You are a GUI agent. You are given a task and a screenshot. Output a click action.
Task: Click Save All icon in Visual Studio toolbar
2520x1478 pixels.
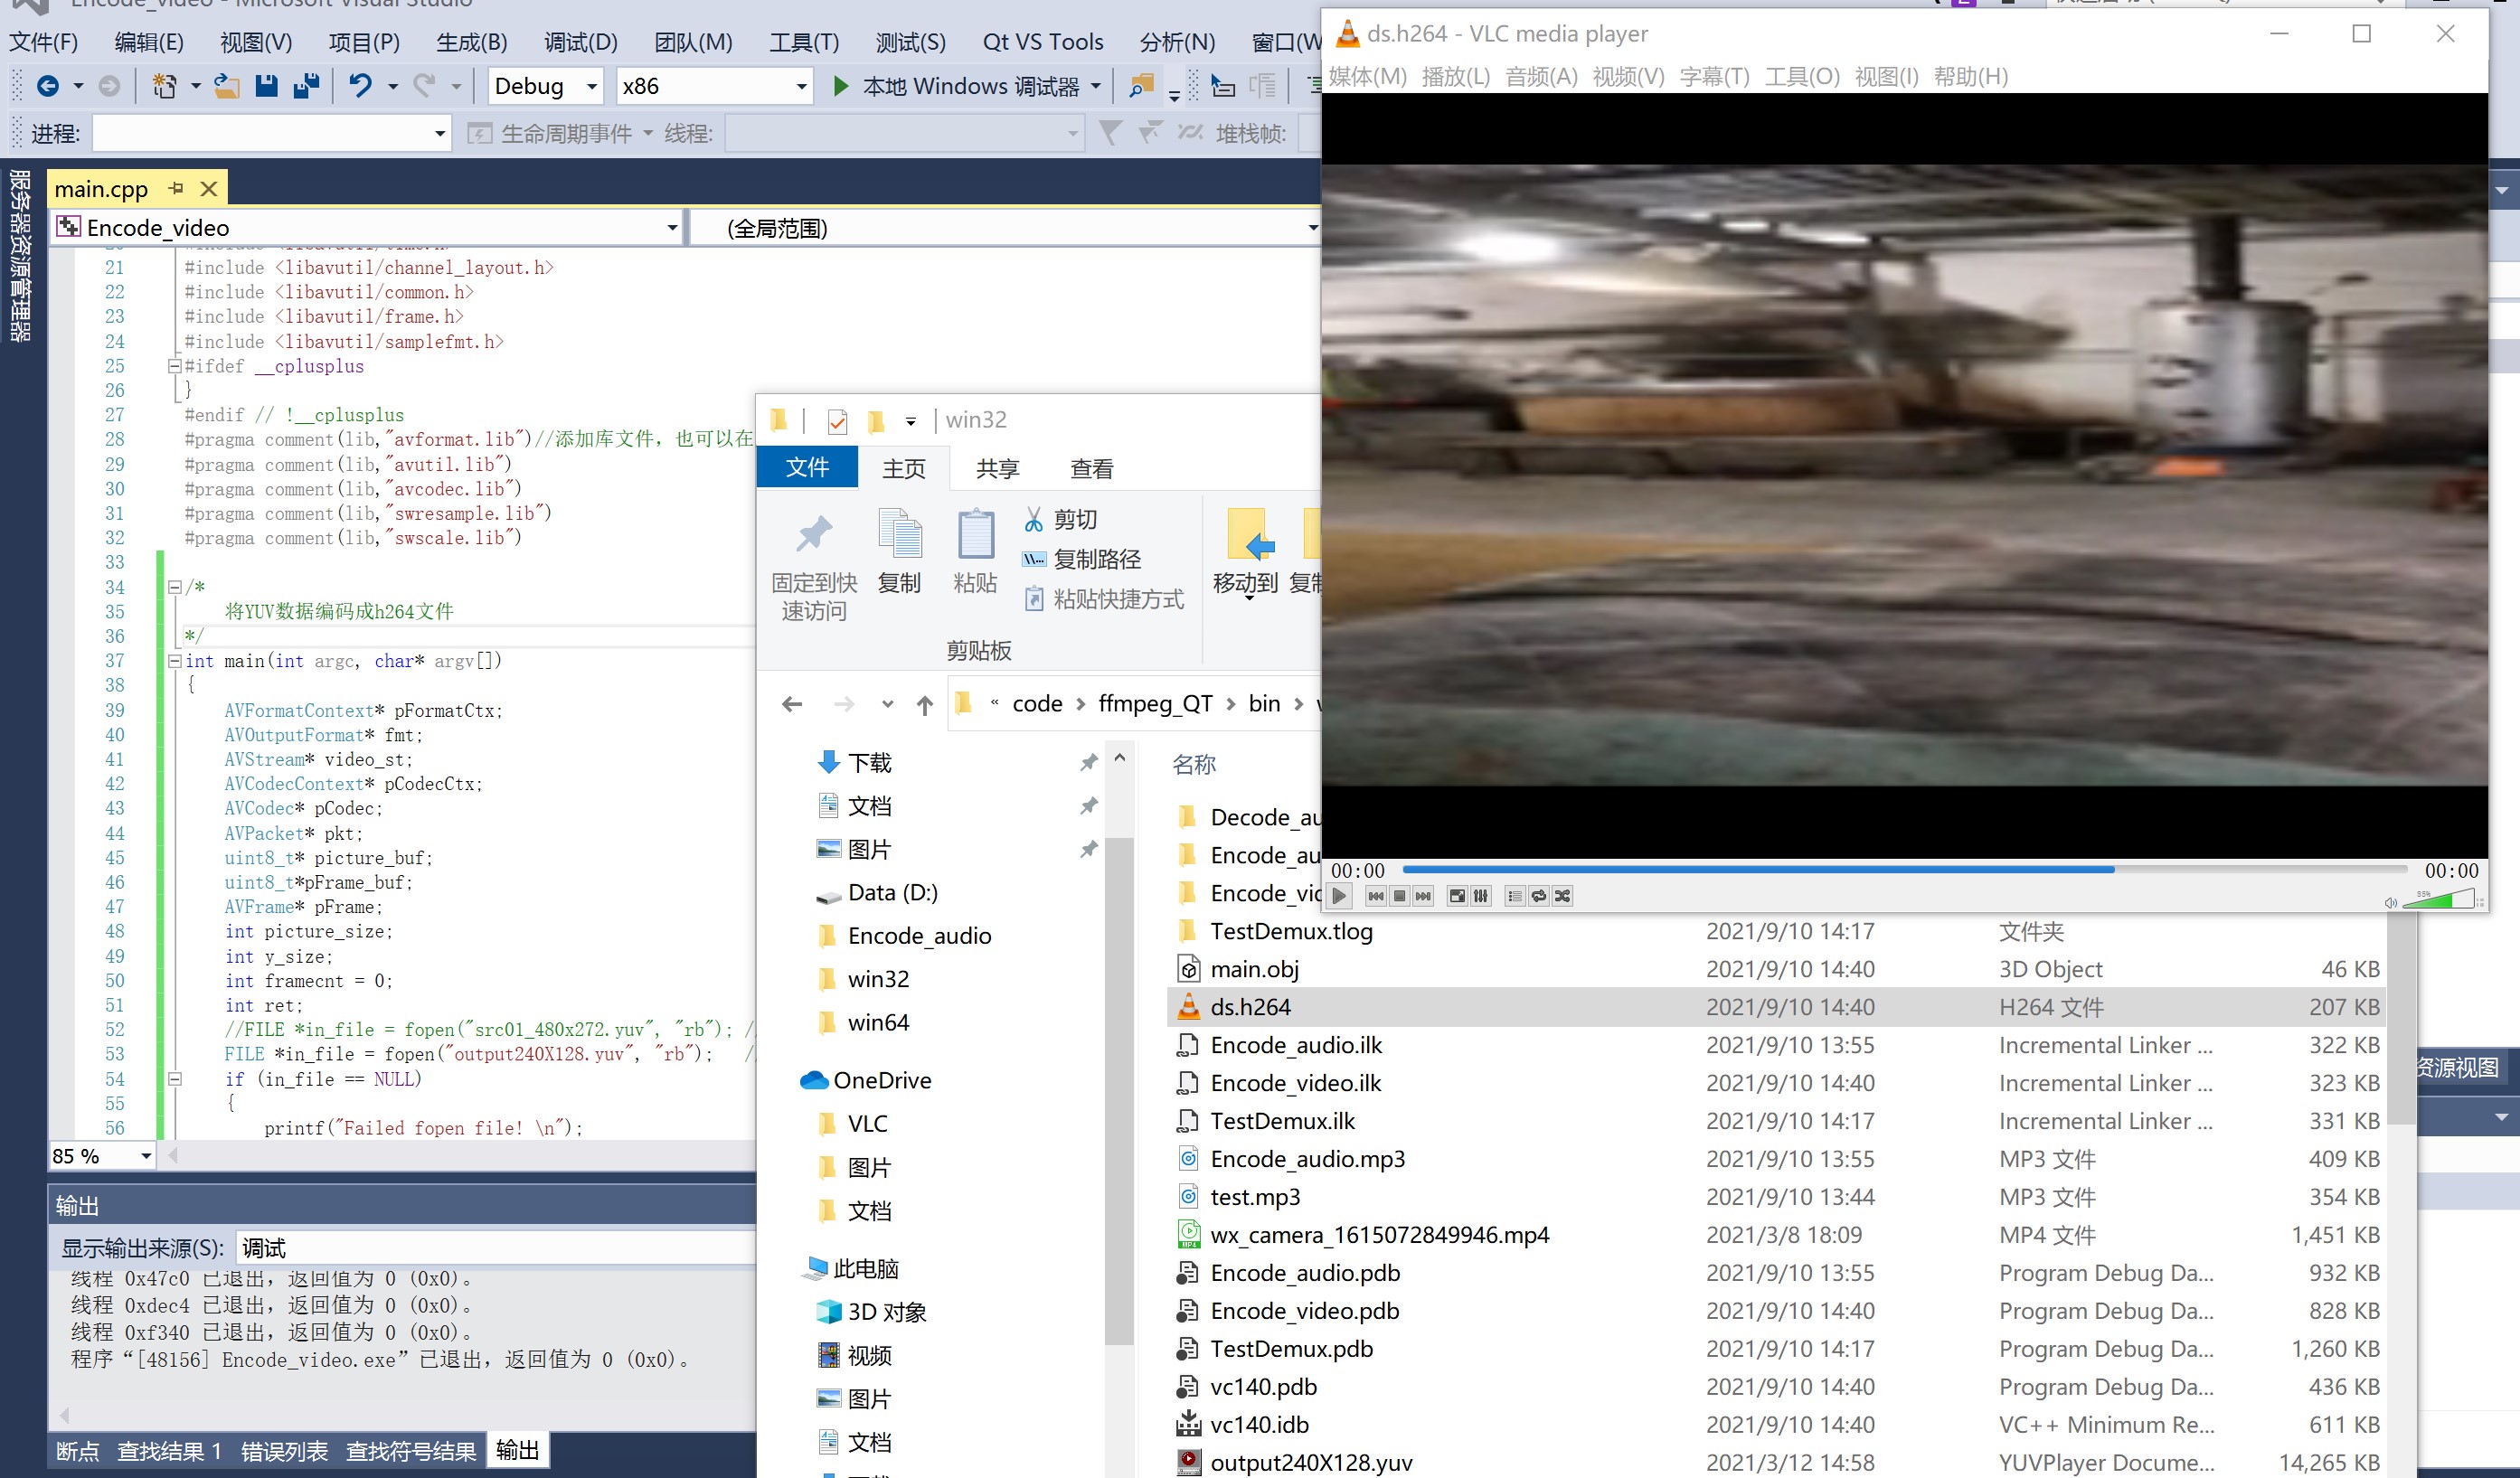306,86
